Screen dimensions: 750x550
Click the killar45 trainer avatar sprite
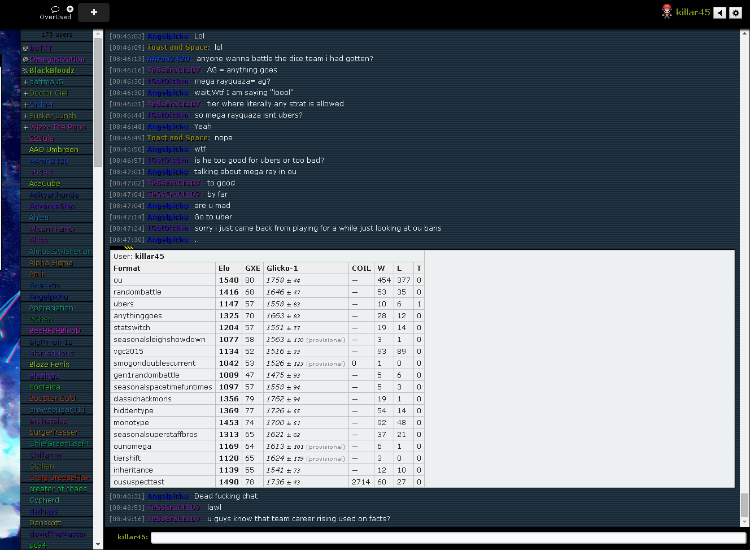[x=667, y=12]
